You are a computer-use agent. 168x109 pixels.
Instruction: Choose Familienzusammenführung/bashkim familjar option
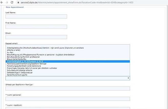pos(68,64)
